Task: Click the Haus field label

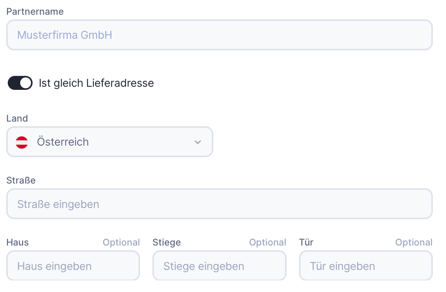Action: [17, 242]
